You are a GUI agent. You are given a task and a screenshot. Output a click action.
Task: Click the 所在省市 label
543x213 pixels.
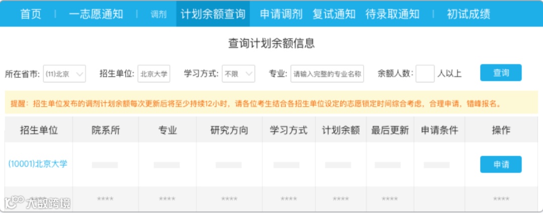click(x=23, y=74)
